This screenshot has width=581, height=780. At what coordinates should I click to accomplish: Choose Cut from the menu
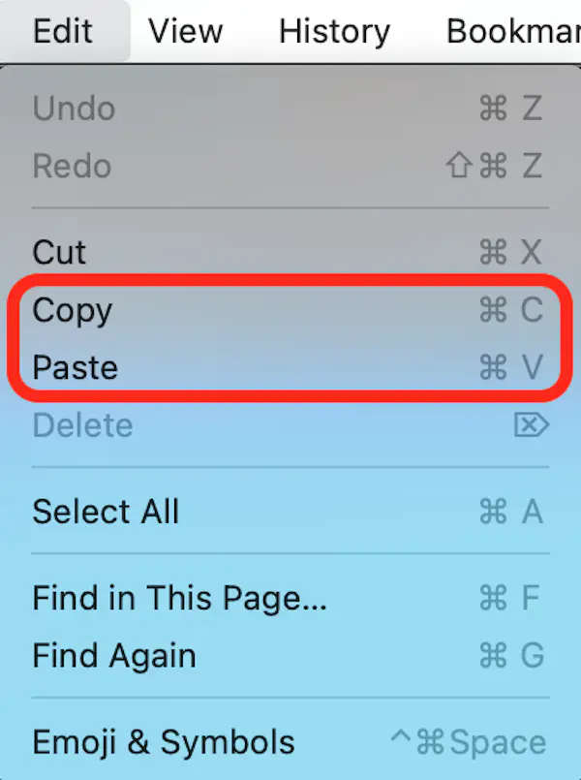tap(58, 253)
